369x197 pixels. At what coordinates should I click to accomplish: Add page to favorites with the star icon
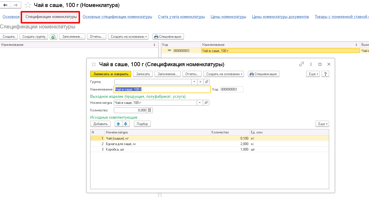28,5
